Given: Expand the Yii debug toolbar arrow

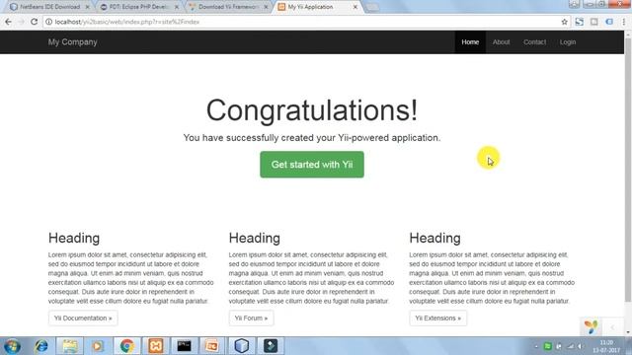Looking at the screenshot, I should pyautogui.click(x=612, y=327).
